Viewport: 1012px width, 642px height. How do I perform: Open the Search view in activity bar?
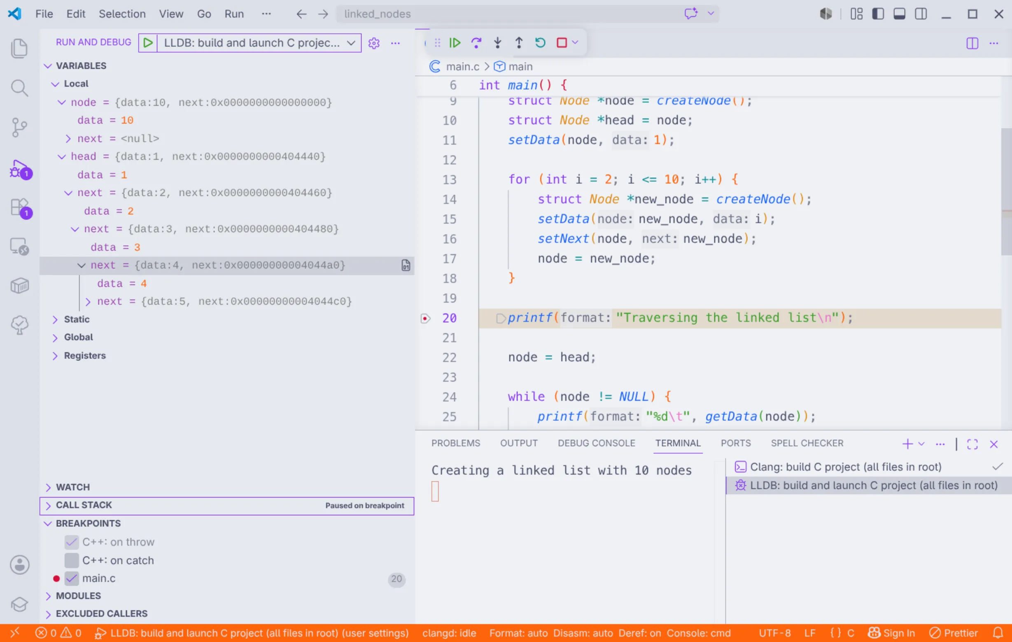pyautogui.click(x=19, y=88)
